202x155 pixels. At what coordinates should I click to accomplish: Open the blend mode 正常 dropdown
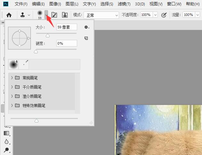point(101,15)
